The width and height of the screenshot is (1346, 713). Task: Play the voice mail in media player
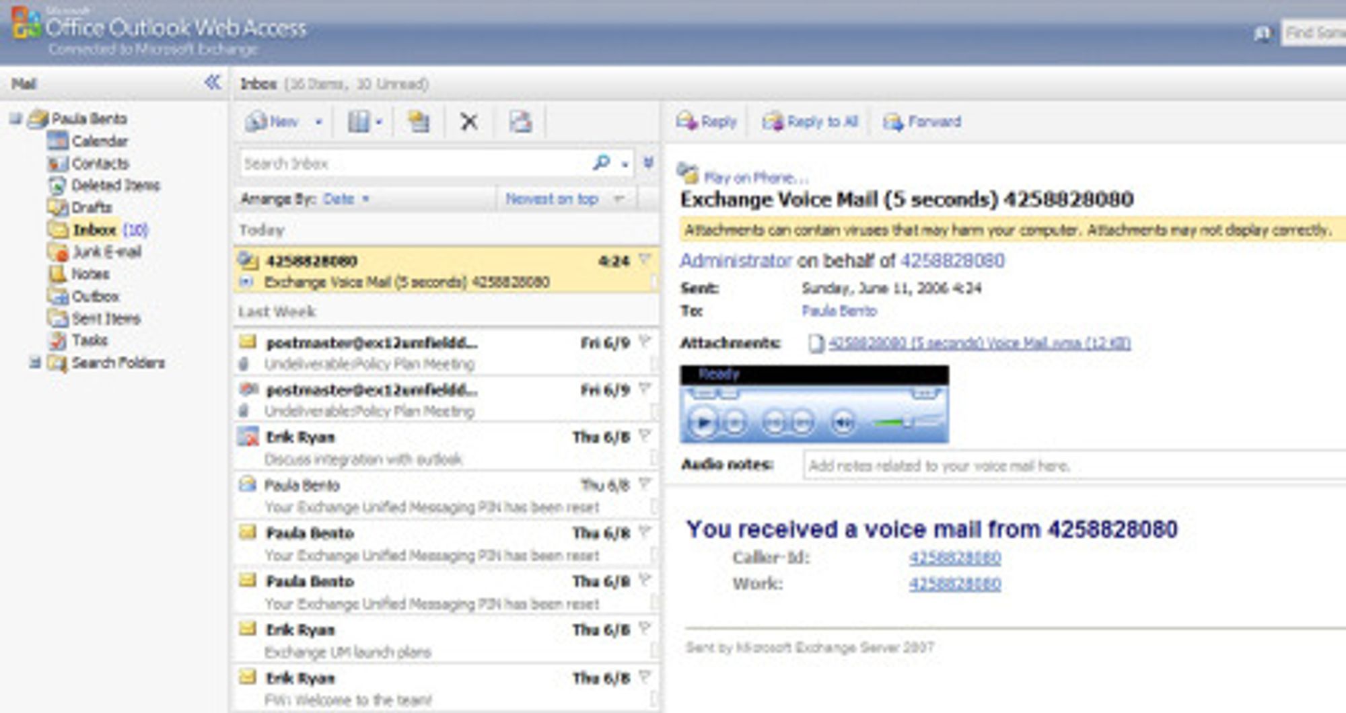[703, 422]
